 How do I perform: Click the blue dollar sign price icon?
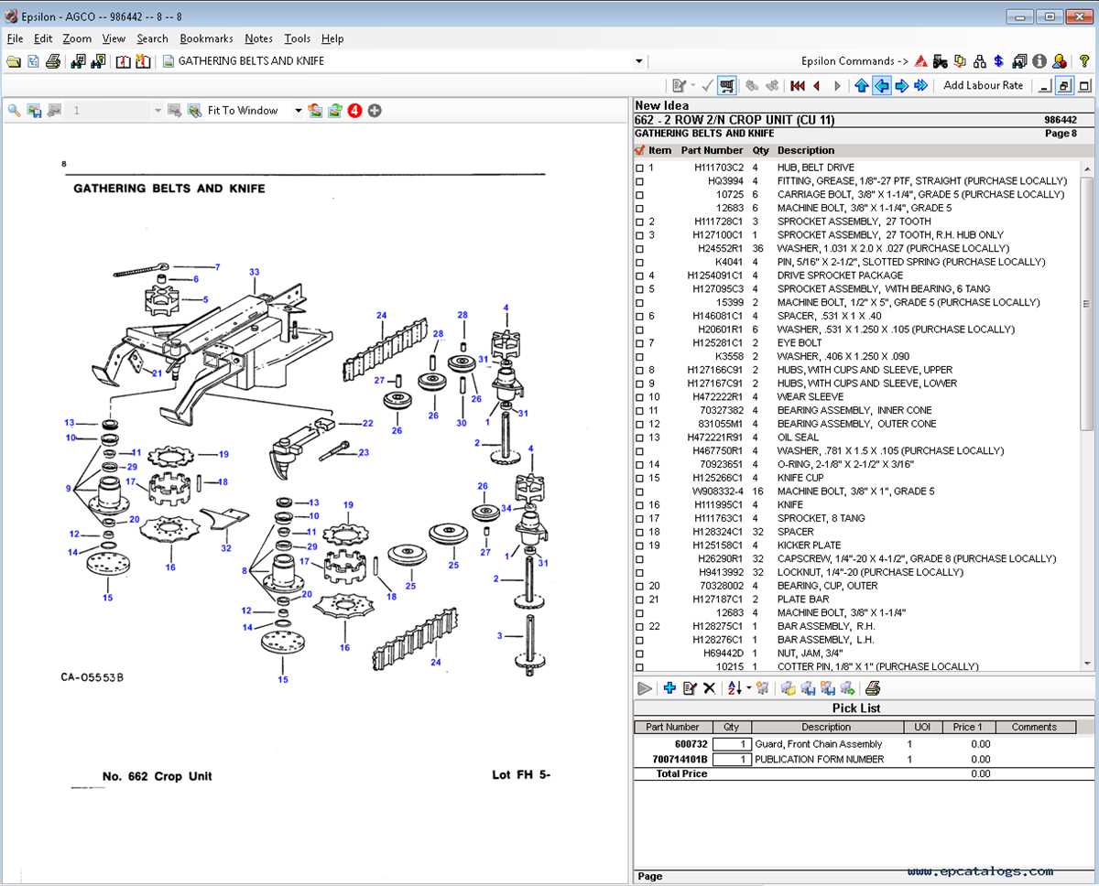pyautogui.click(x=999, y=61)
